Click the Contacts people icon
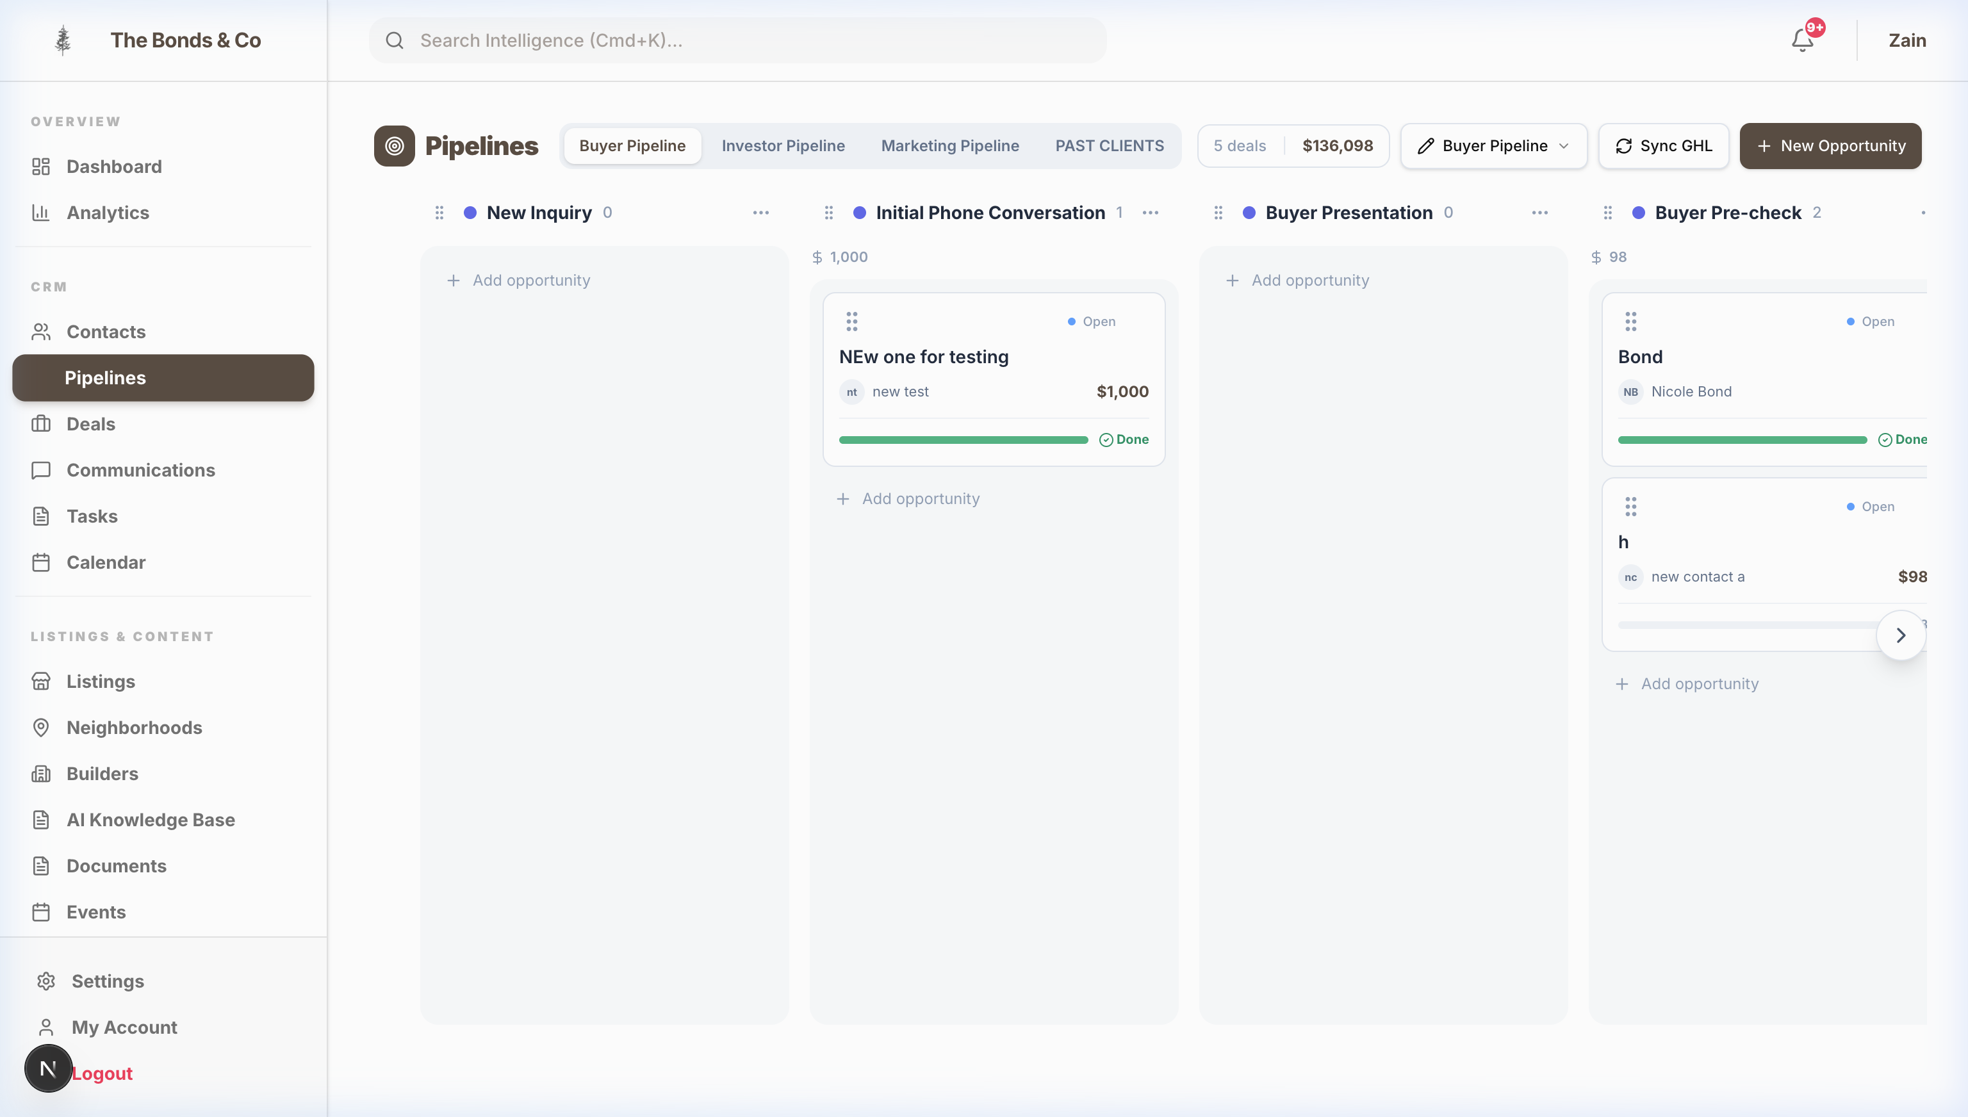 point(40,331)
